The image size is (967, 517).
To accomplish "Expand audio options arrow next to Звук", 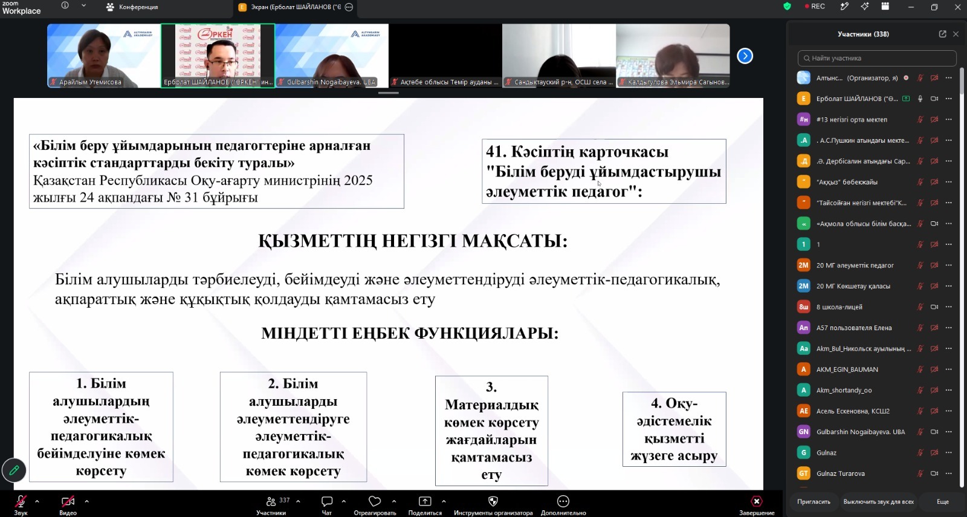I will (x=37, y=501).
